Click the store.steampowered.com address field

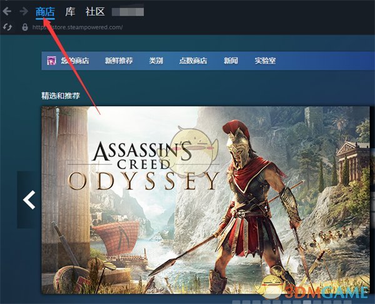[x=77, y=27]
